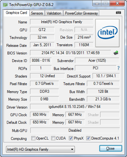Click the Close button
The width and height of the screenshot is (127, 157).
[111, 148]
